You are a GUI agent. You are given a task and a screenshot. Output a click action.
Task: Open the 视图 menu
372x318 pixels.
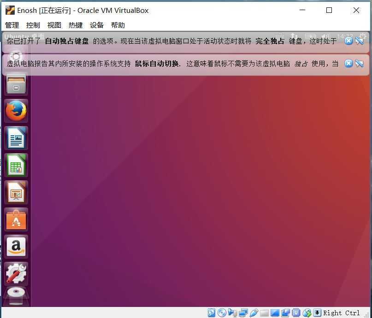click(54, 25)
